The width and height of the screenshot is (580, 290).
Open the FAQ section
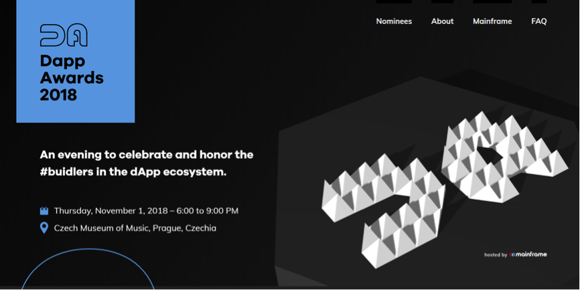tap(539, 21)
